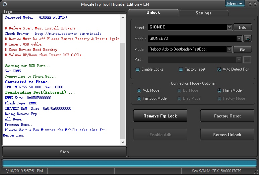Click the Brand combo box showing GIONEE

tap(190, 27)
